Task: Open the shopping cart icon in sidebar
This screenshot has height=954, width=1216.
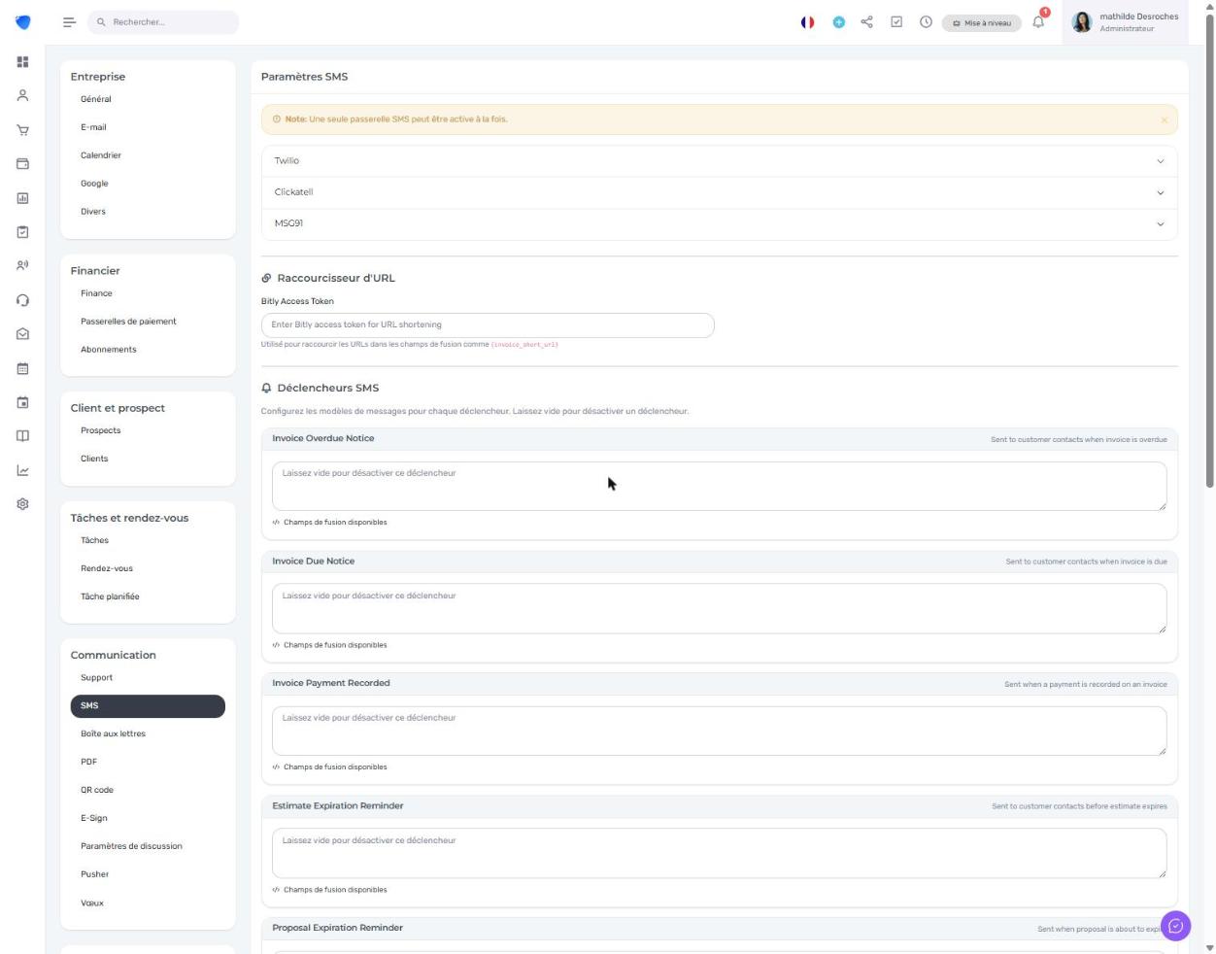Action: pyautogui.click(x=22, y=130)
